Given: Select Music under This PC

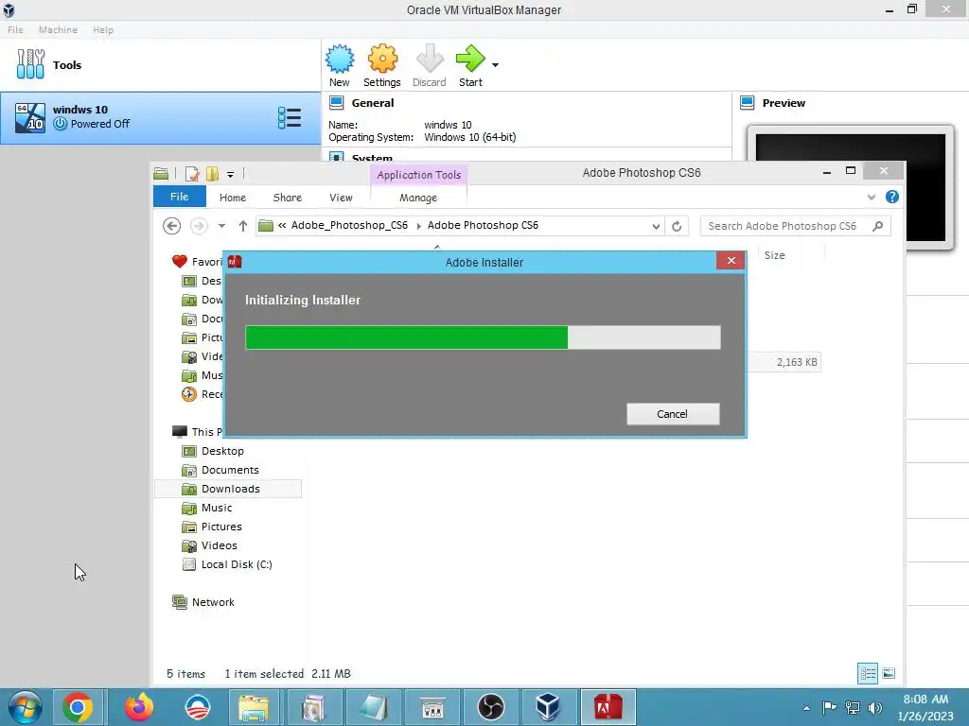Looking at the screenshot, I should coord(217,508).
